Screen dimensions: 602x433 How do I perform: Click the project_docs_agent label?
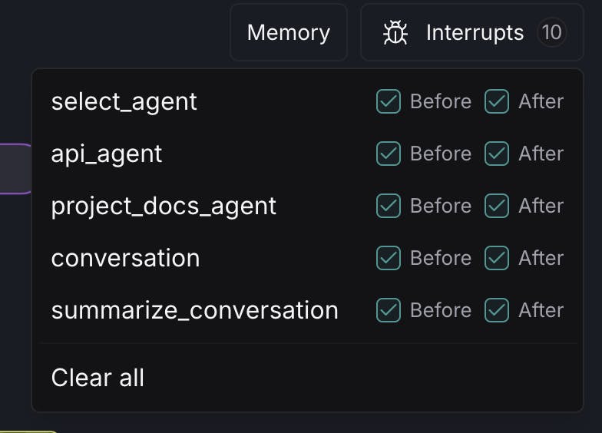coord(164,206)
